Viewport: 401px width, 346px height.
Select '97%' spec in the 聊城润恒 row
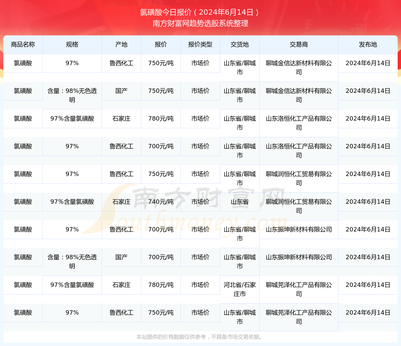pyautogui.click(x=72, y=174)
